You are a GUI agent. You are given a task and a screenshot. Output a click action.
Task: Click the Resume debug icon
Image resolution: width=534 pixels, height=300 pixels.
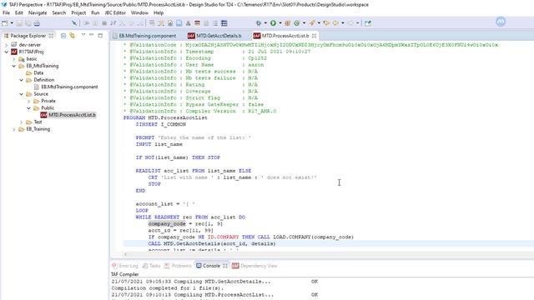click(x=87, y=23)
